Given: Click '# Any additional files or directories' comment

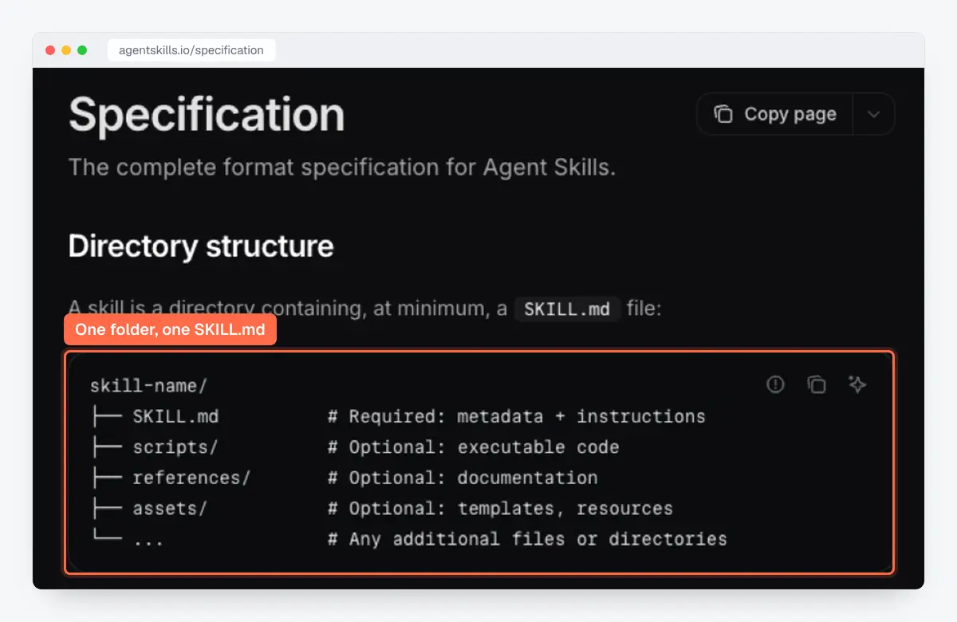Looking at the screenshot, I should click(x=527, y=539).
